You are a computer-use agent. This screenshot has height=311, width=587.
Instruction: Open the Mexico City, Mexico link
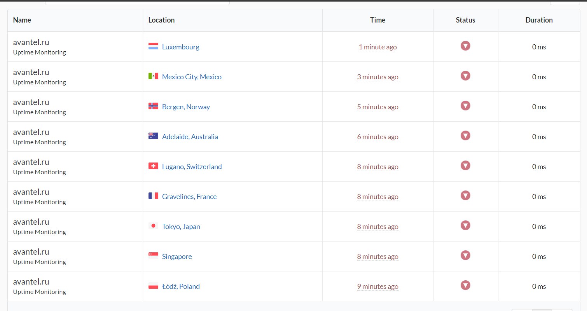(x=192, y=77)
